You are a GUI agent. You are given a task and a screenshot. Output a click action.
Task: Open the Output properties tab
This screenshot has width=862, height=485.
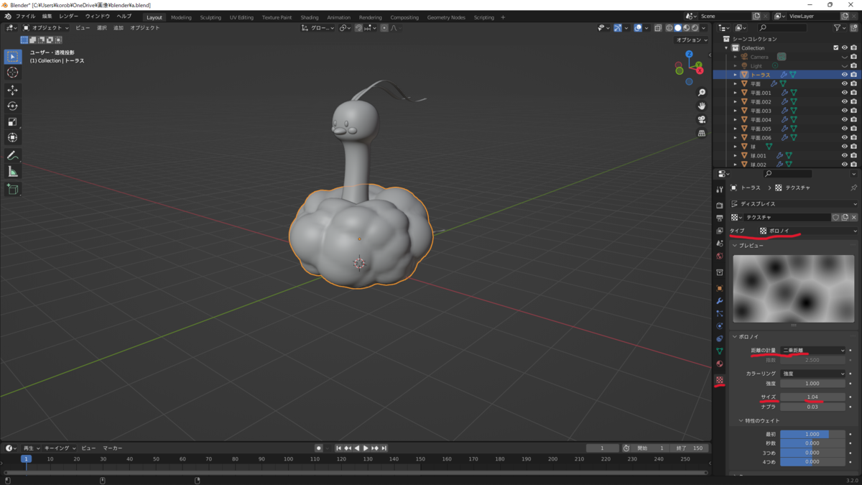(719, 218)
